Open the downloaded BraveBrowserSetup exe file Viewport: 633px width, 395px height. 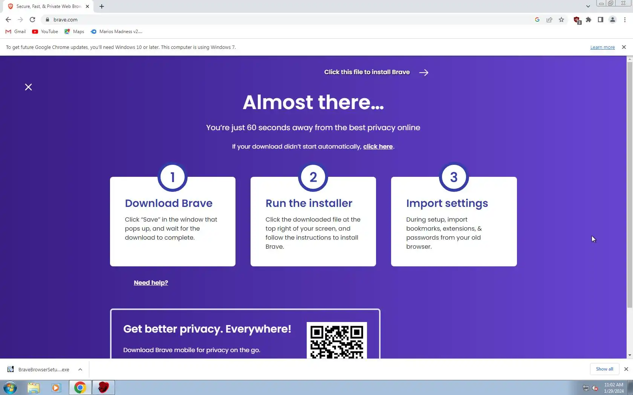coord(39,369)
